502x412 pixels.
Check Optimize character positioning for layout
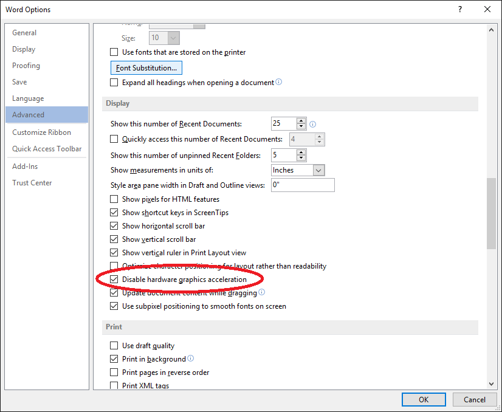pos(114,266)
